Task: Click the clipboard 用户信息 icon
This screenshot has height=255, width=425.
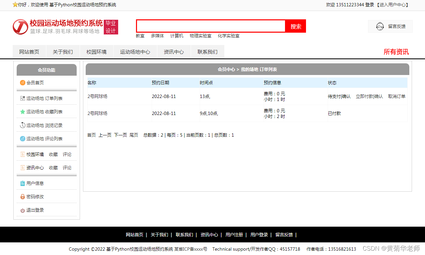Action: [x=23, y=183]
